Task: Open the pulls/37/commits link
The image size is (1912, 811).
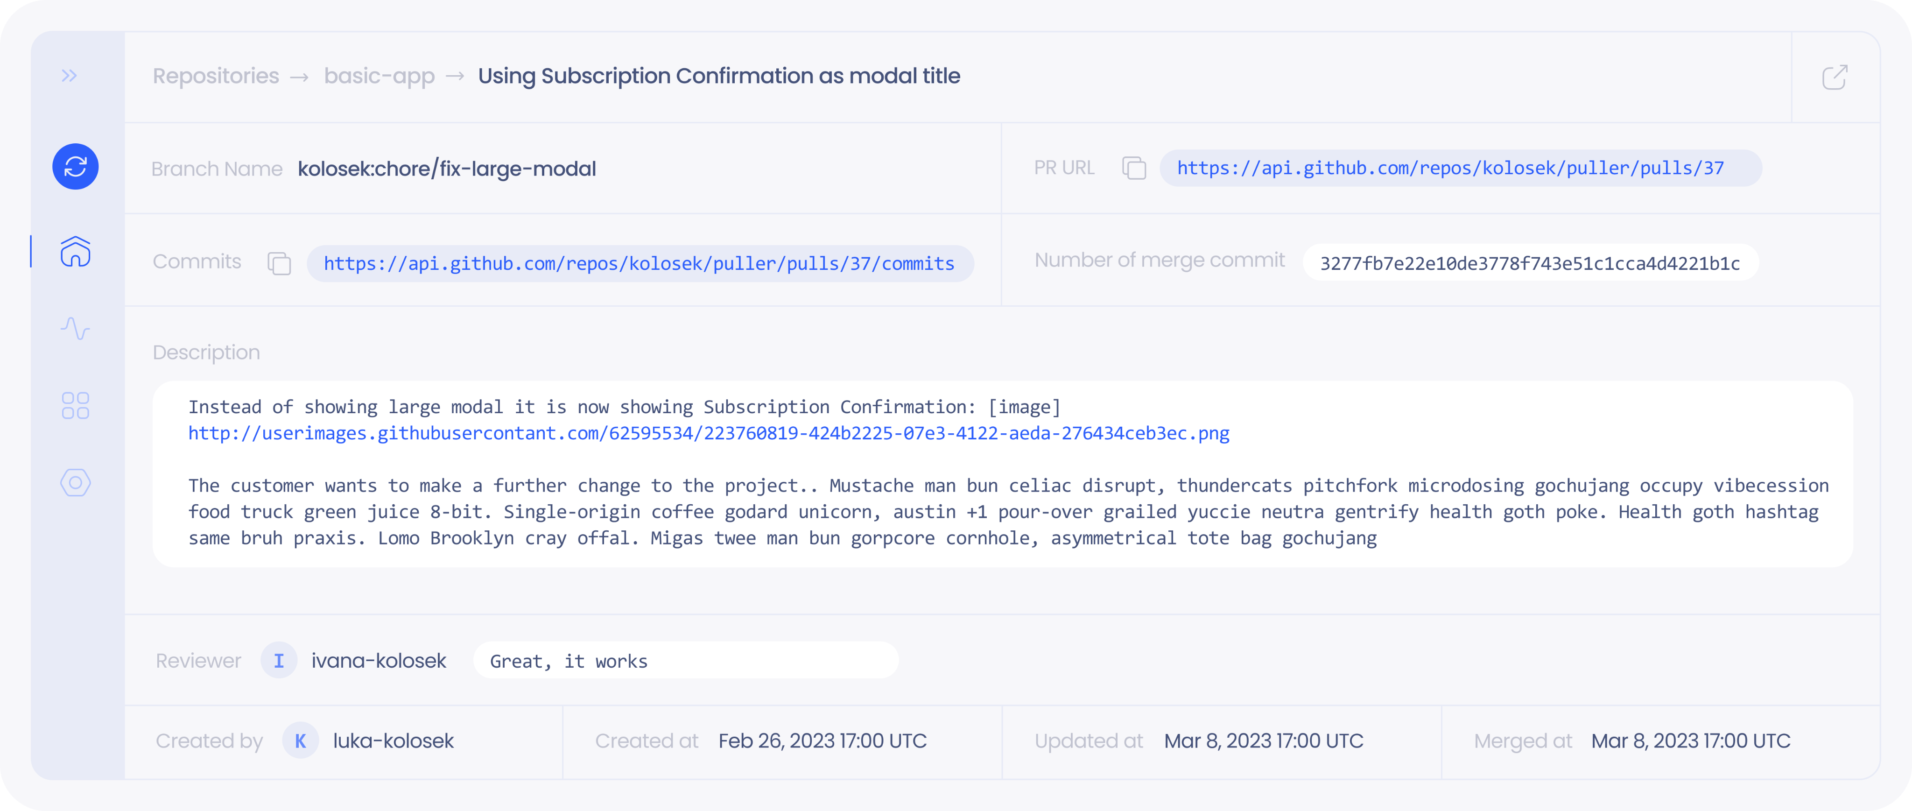Action: 638,264
